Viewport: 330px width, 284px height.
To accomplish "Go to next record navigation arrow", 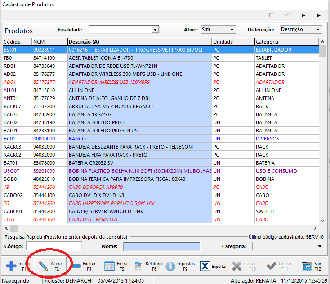I will point(303,15).
